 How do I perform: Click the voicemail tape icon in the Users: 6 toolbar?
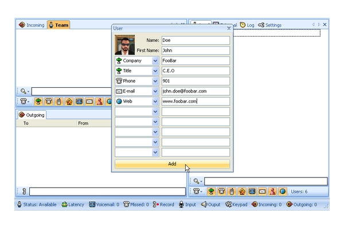252,192
